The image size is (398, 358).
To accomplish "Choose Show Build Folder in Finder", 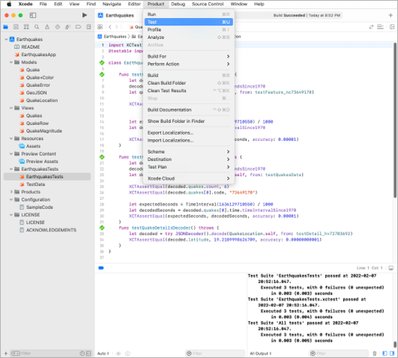I will 189,121.
